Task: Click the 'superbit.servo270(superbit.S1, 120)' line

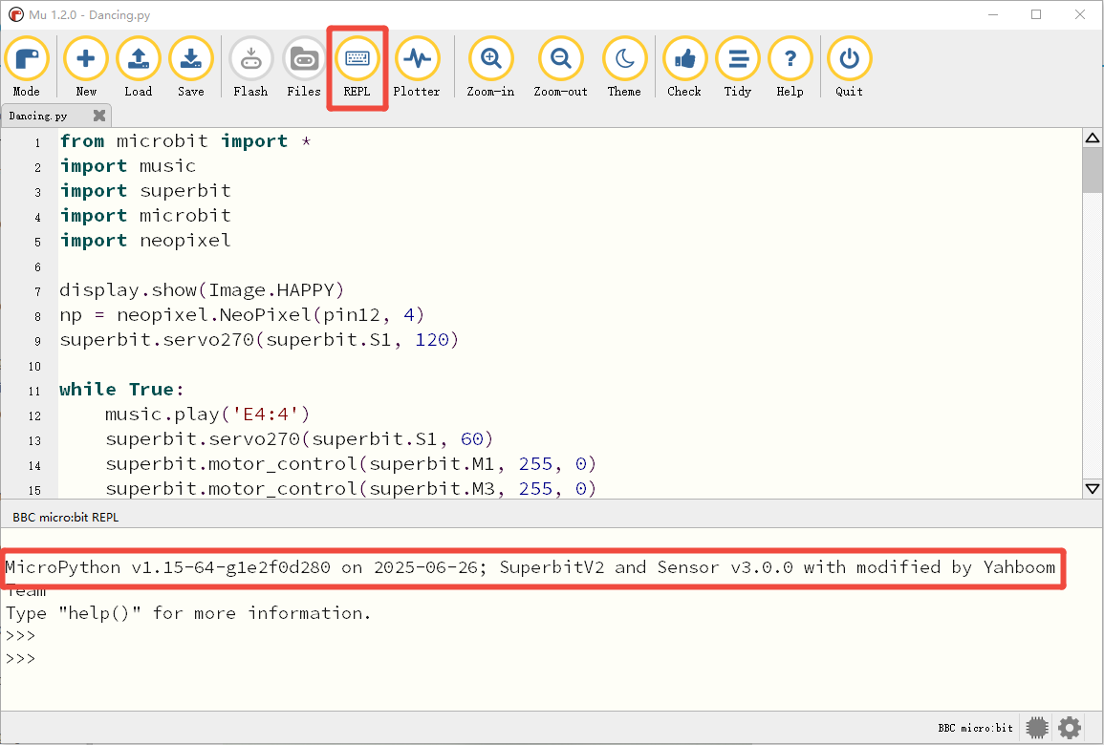Action: pos(259,340)
